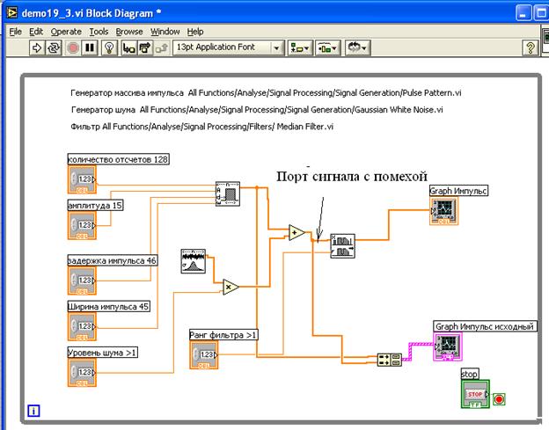Open the Window menu
This screenshot has height=430, width=549.
[165, 32]
